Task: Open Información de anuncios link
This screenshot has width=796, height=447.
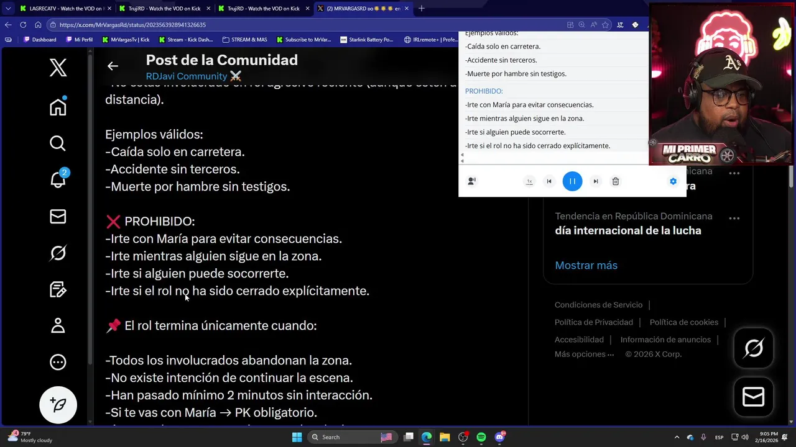Action: coord(665,340)
